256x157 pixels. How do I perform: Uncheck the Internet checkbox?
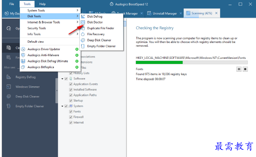pyautogui.click(x=71, y=122)
